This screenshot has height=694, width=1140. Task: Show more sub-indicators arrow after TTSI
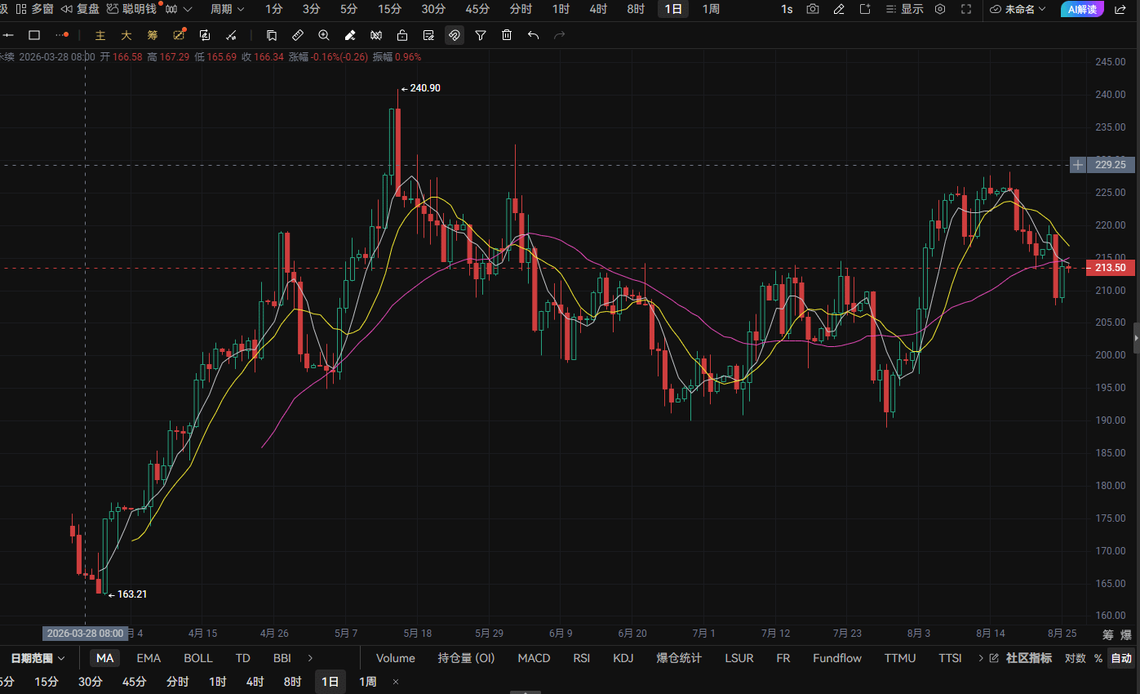coord(980,658)
